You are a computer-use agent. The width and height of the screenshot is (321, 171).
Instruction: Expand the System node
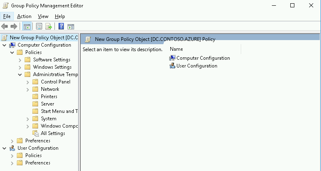coord(28,119)
